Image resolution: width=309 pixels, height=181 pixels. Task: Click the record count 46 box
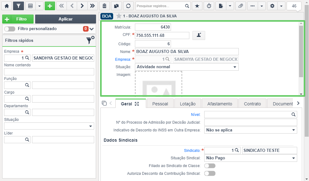coord(294,6)
